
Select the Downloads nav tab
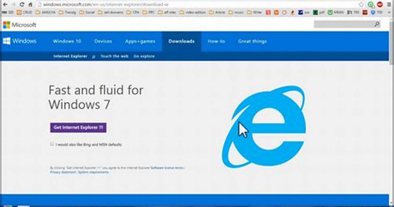(x=182, y=41)
